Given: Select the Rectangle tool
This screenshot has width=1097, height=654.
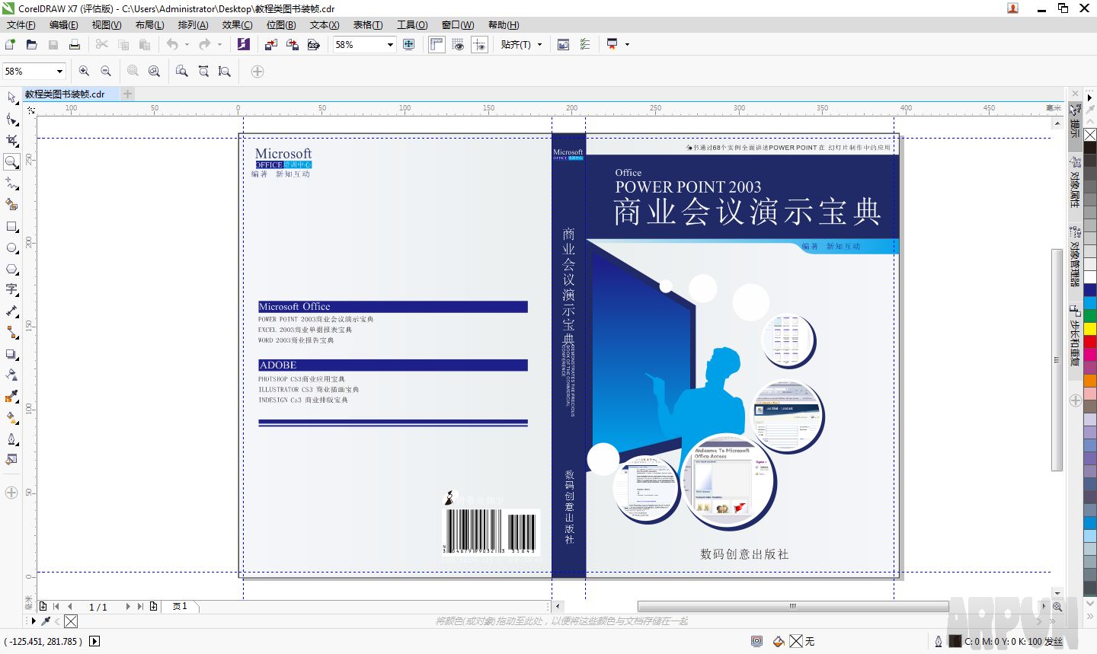Looking at the screenshot, I should tap(11, 225).
